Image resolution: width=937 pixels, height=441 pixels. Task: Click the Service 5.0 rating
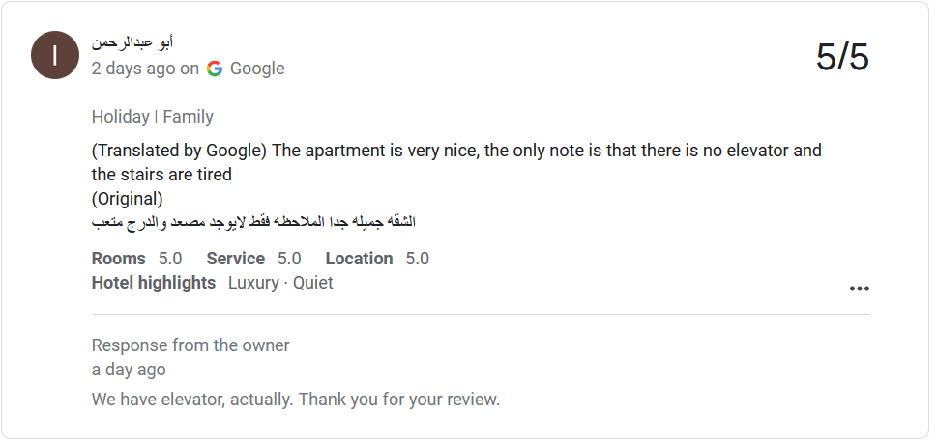[253, 259]
